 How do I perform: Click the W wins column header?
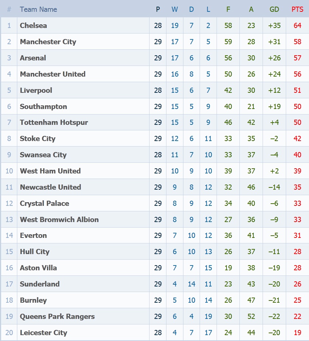tap(175, 9)
